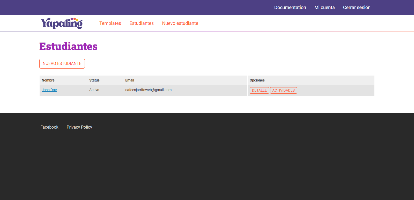This screenshot has width=414, height=200.
Task: Click the Nombre column header
Action: pyautogui.click(x=48, y=80)
